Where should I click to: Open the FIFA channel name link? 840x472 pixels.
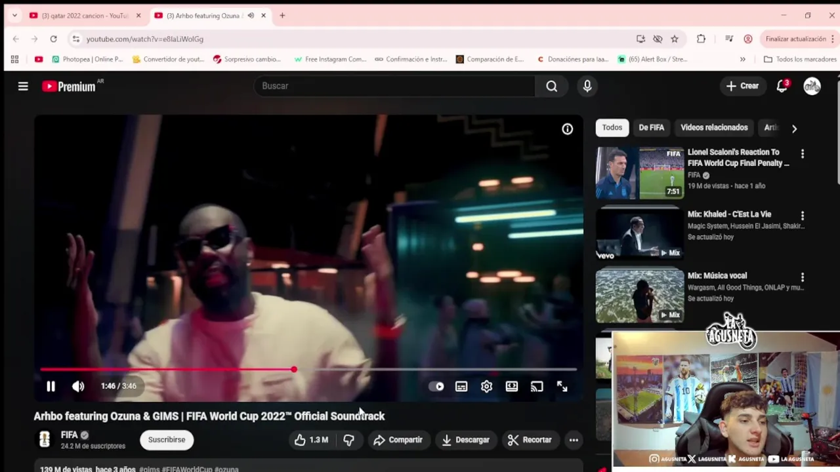(69, 435)
